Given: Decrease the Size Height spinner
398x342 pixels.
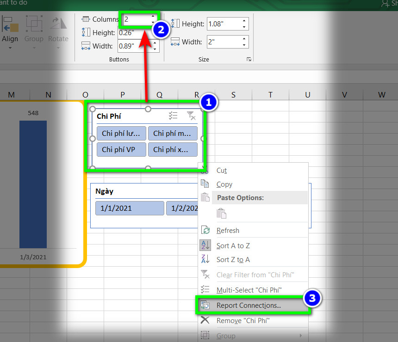Looking at the screenshot, I should click(x=244, y=27).
